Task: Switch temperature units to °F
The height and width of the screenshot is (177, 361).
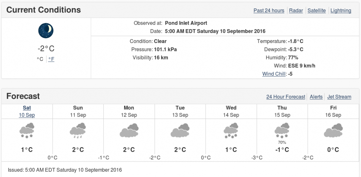Action: (51, 59)
